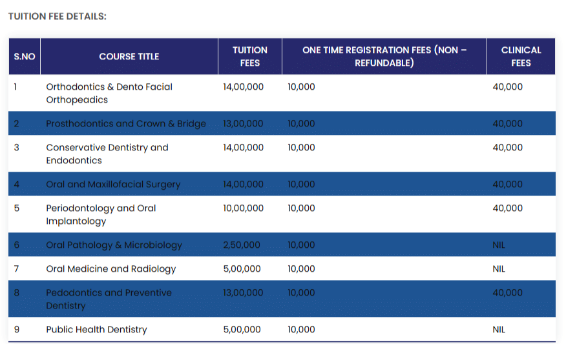Viewport: 566px width, 344px height.
Task: Click the 2,50,000 tuition fee value
Action: click(242, 245)
